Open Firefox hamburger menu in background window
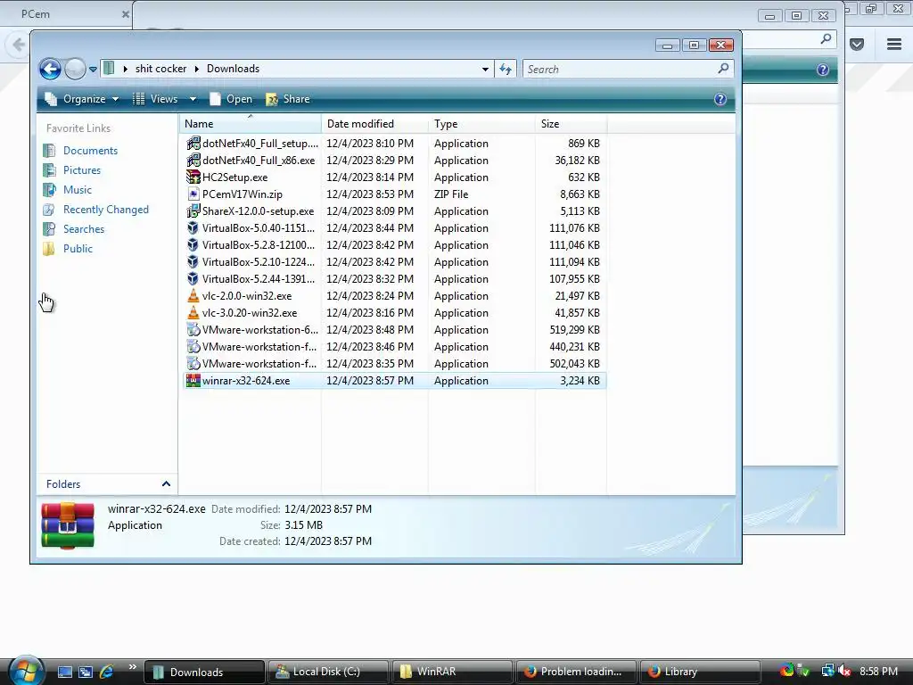The width and height of the screenshot is (913, 685). (x=894, y=45)
